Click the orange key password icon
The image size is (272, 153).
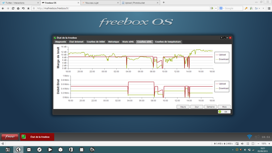(246, 8)
